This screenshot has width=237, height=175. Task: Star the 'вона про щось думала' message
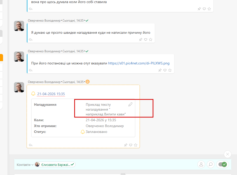(209, 9)
